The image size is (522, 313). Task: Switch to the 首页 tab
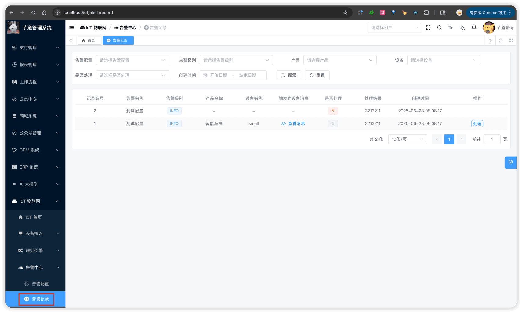pyautogui.click(x=89, y=40)
